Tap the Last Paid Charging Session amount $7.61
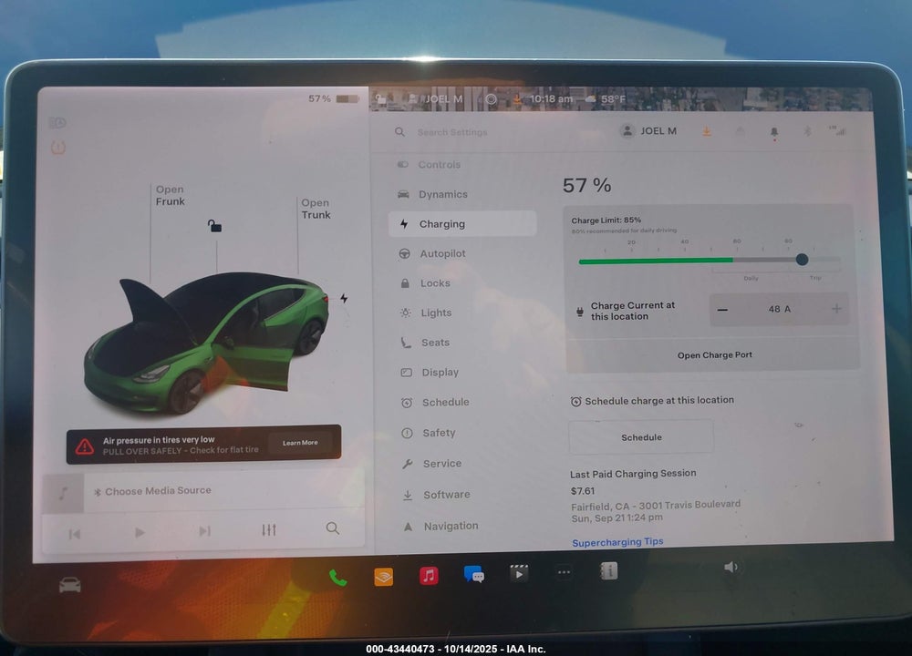Viewport: 912px width, 656px height. (x=582, y=491)
